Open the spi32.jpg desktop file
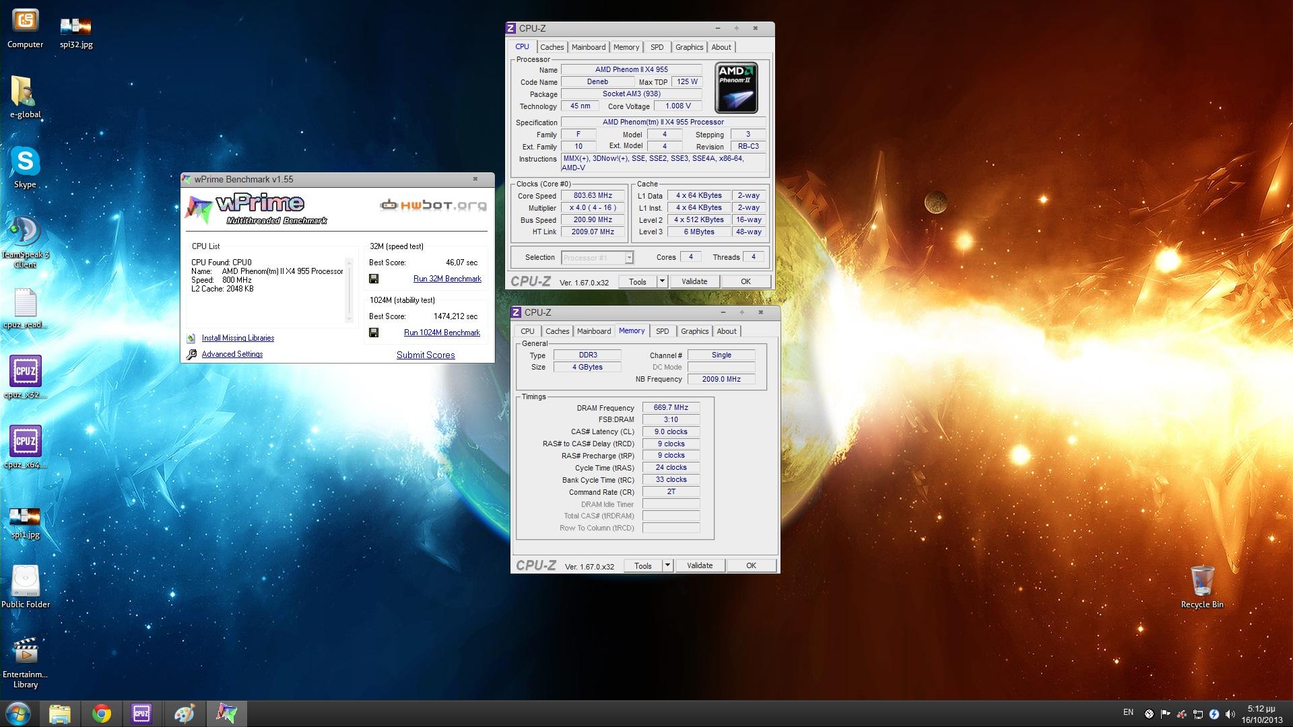Screen dimensions: 1293x727 click(x=76, y=31)
